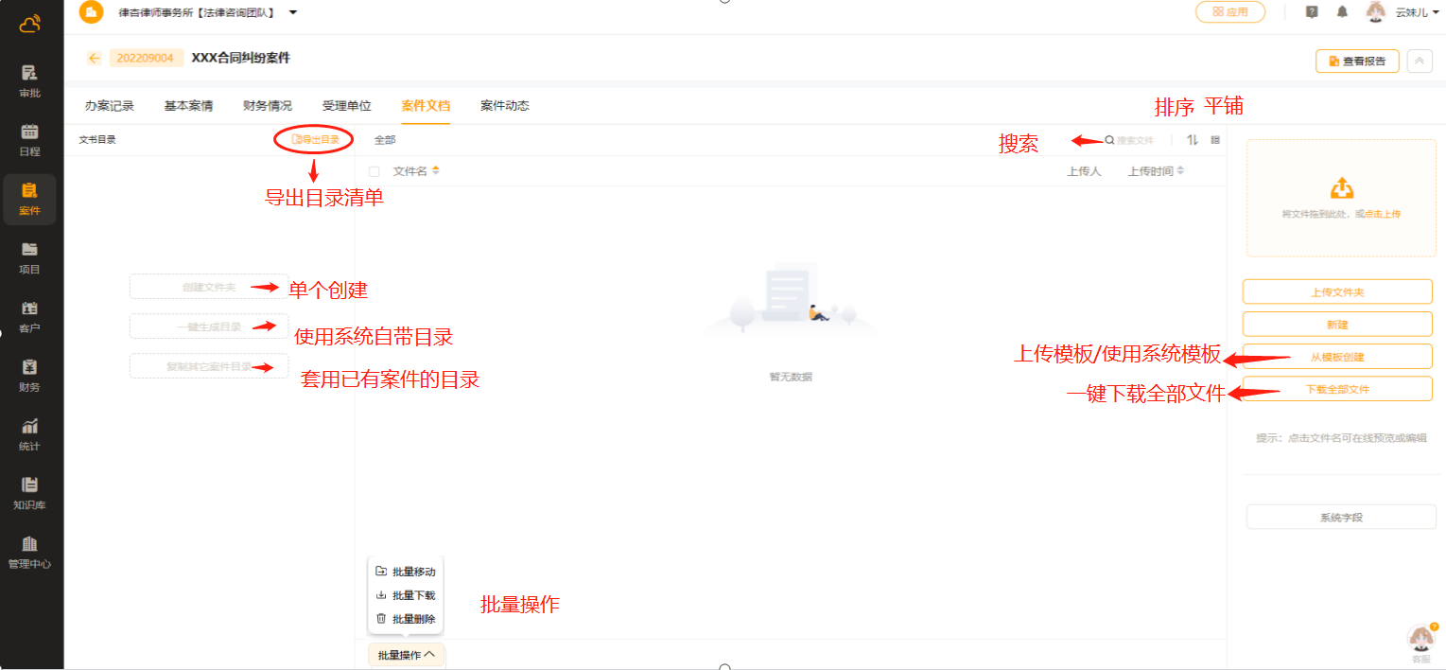The height and width of the screenshot is (670, 1446).
Task: Open the 日程 calendar sidebar icon
Action: [29, 138]
